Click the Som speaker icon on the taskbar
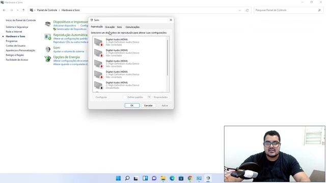 pos(208,178)
